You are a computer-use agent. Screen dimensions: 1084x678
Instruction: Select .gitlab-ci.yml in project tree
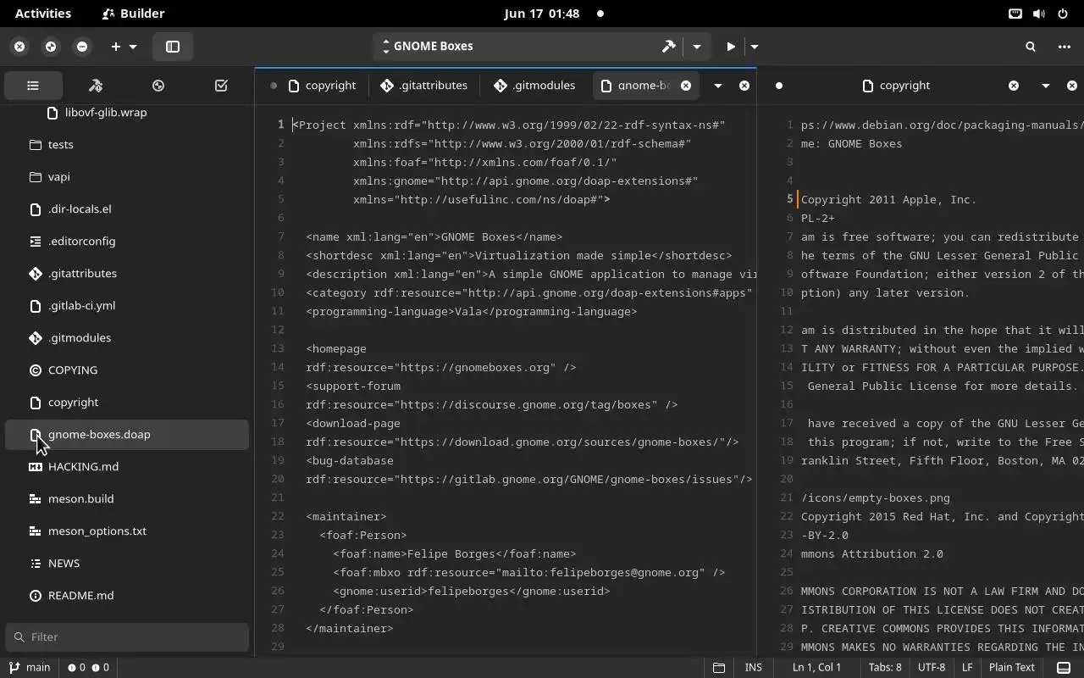(x=127, y=306)
